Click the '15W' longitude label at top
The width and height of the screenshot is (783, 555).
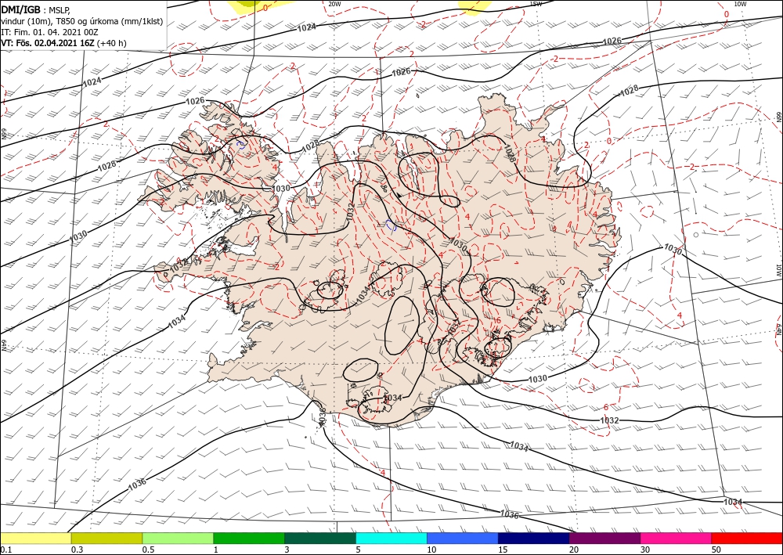click(536, 4)
